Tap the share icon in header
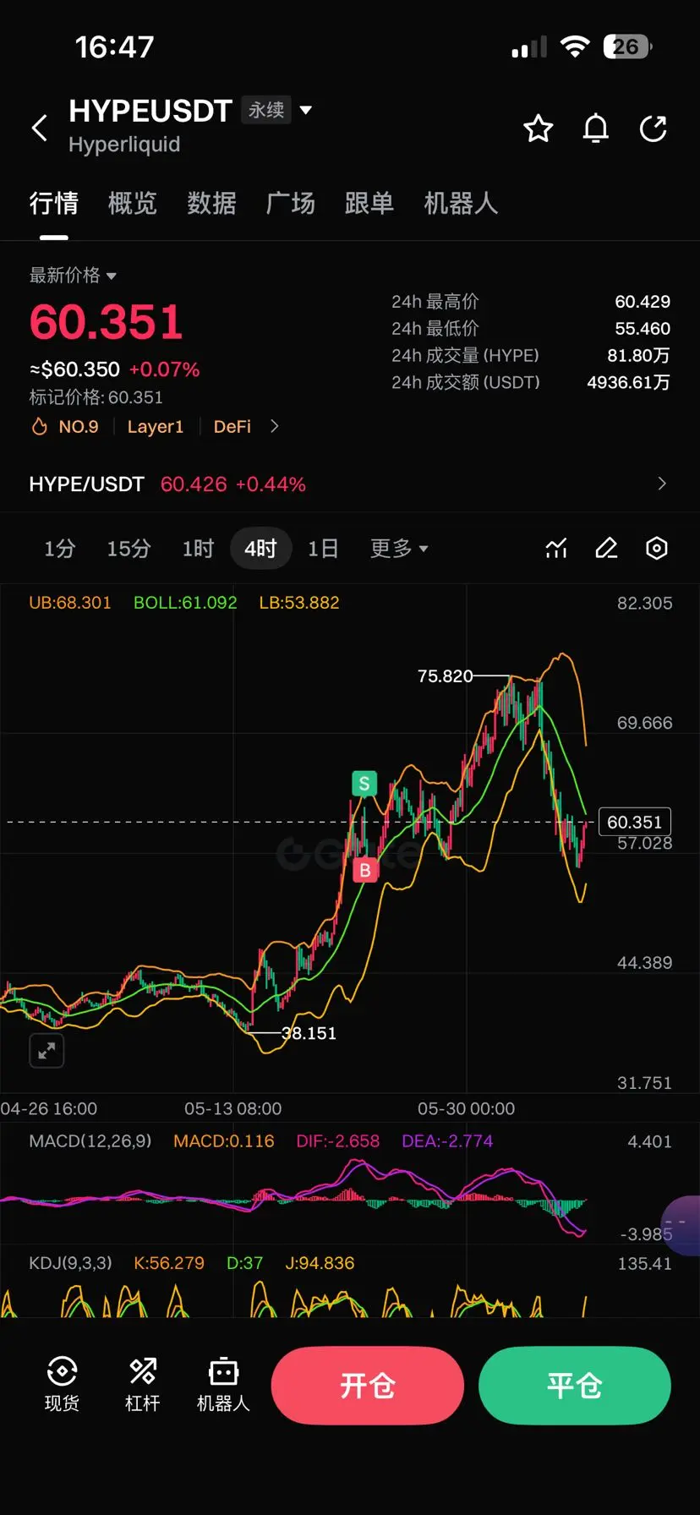The width and height of the screenshot is (700, 1515). [654, 129]
